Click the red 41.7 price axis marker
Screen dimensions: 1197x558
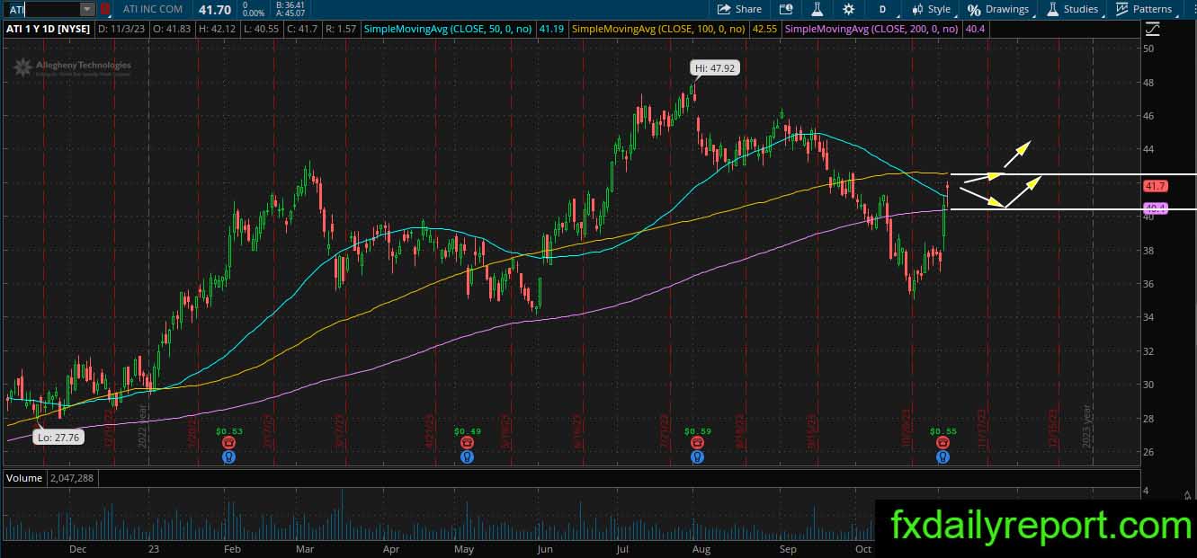tap(1156, 186)
